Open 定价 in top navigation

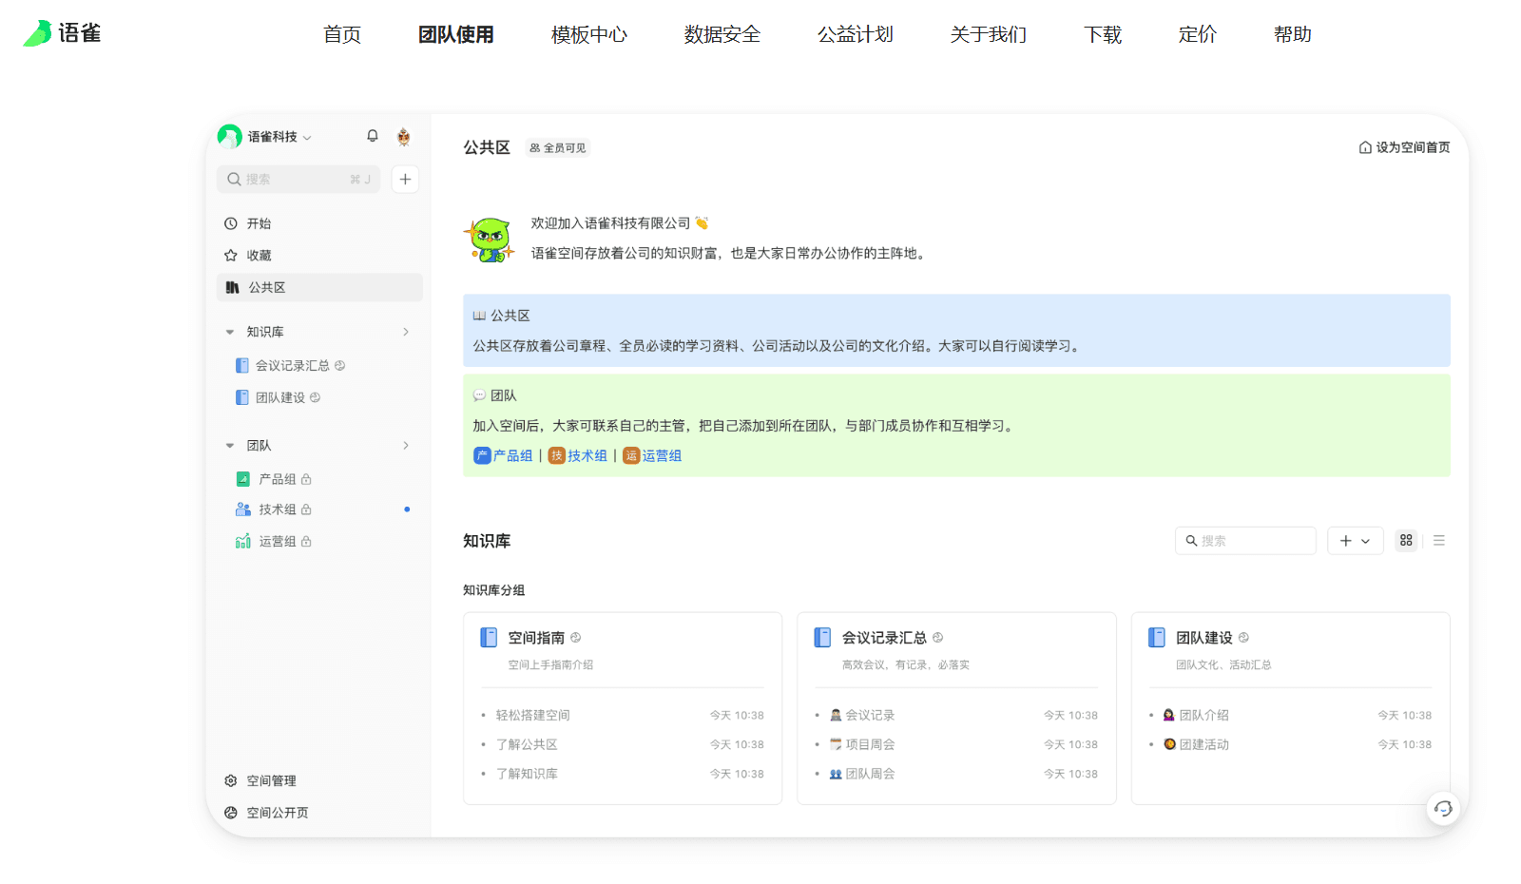(1198, 34)
